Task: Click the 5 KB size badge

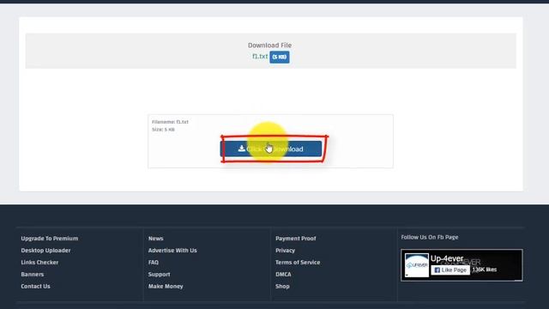Action: click(x=280, y=57)
